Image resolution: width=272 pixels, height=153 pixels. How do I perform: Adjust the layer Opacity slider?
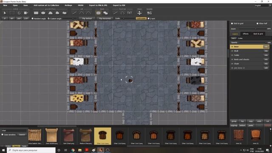[x=252, y=42]
